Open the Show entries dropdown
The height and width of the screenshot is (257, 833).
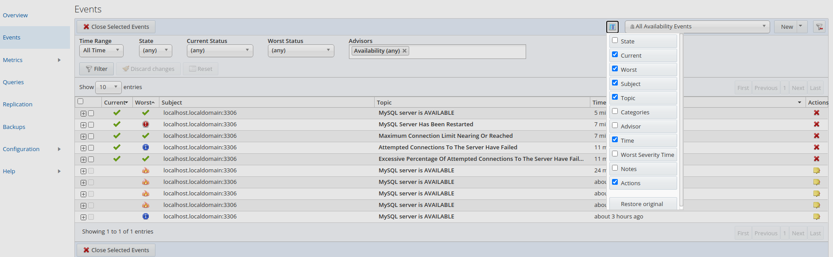pos(108,87)
